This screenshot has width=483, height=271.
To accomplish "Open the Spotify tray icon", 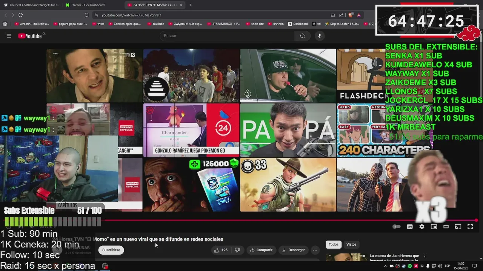I will pos(410,266).
